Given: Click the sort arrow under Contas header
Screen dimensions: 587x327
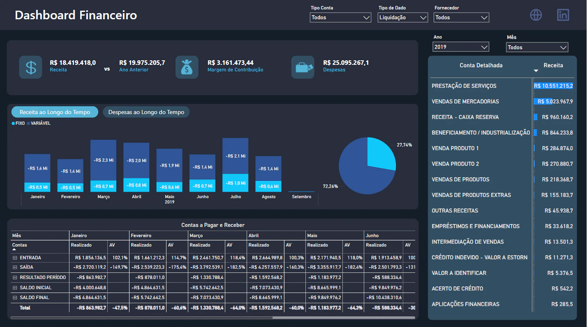Looking at the screenshot, I should 14,249.
